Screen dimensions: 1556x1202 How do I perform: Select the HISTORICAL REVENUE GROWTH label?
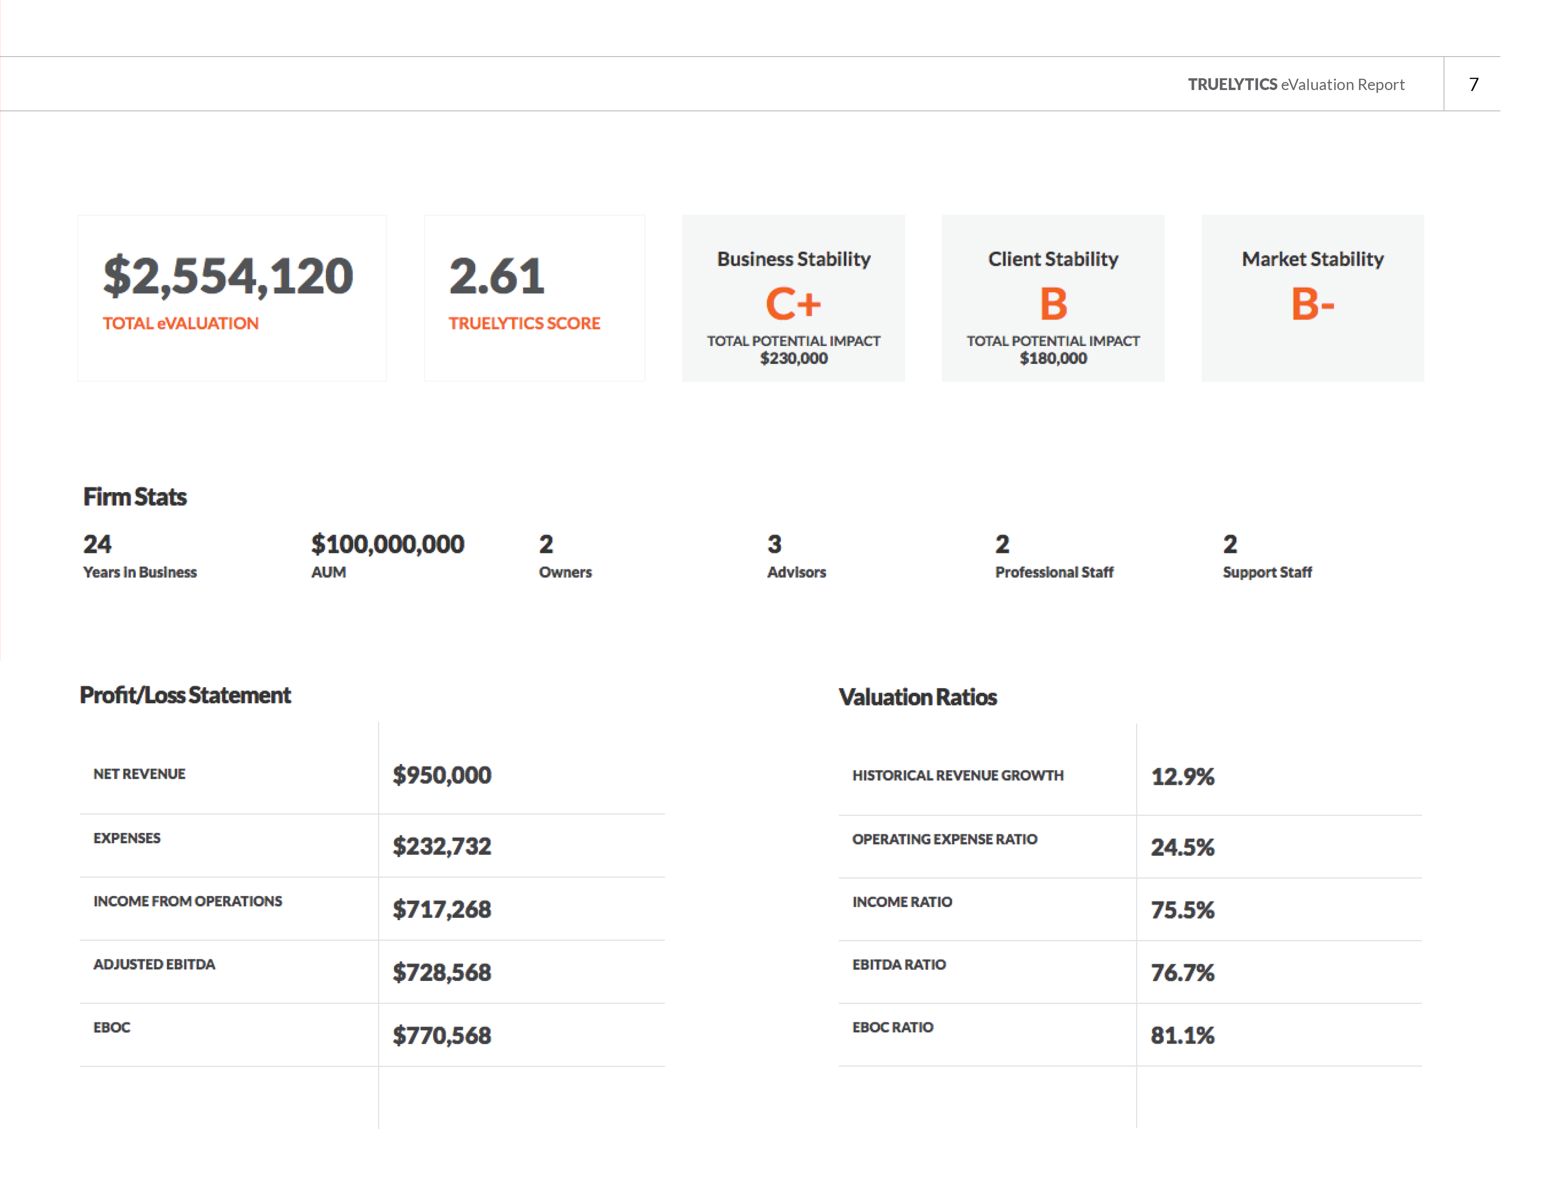pos(958,775)
